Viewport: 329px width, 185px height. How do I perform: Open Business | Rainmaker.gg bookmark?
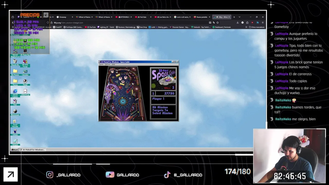tap(125, 27)
